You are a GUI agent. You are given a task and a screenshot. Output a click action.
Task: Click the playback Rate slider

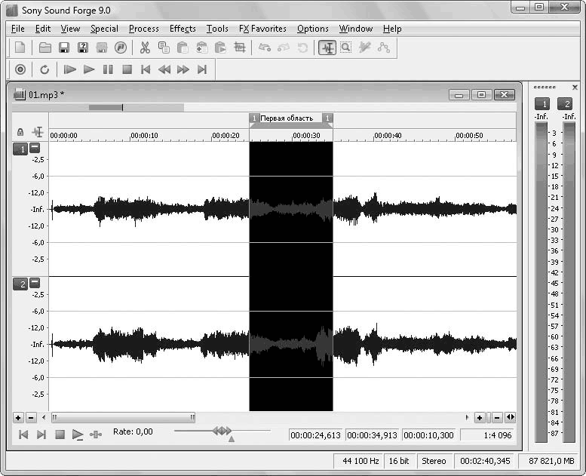point(222,431)
